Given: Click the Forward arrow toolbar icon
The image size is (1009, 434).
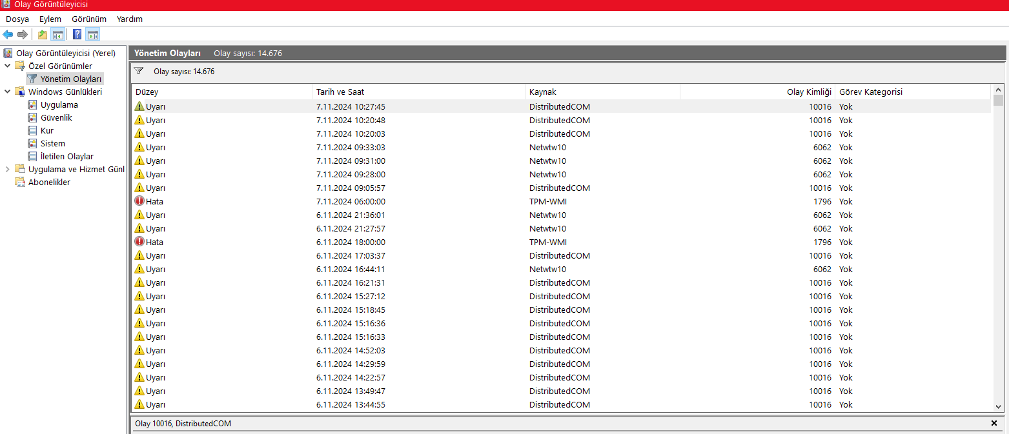Looking at the screenshot, I should [23, 34].
